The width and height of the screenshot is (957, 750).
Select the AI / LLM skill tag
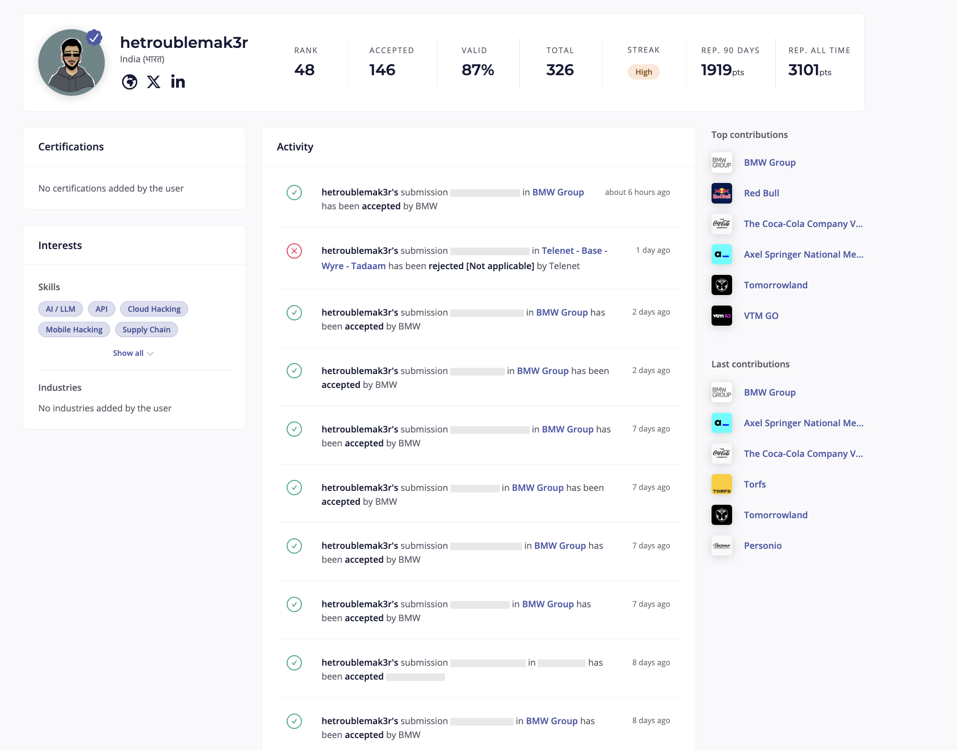(60, 309)
